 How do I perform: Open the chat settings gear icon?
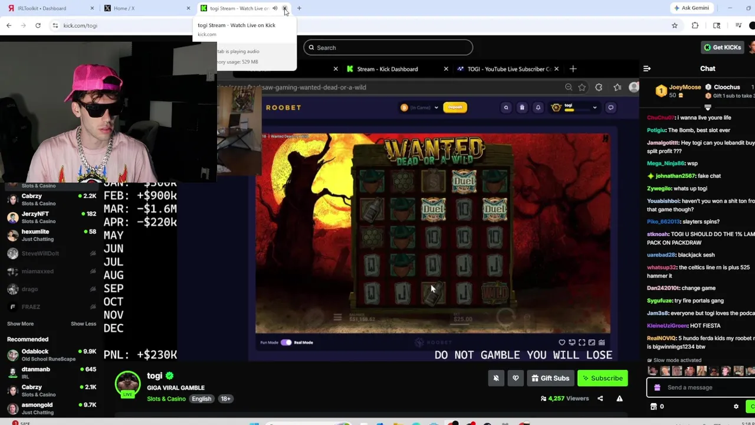pos(736,407)
